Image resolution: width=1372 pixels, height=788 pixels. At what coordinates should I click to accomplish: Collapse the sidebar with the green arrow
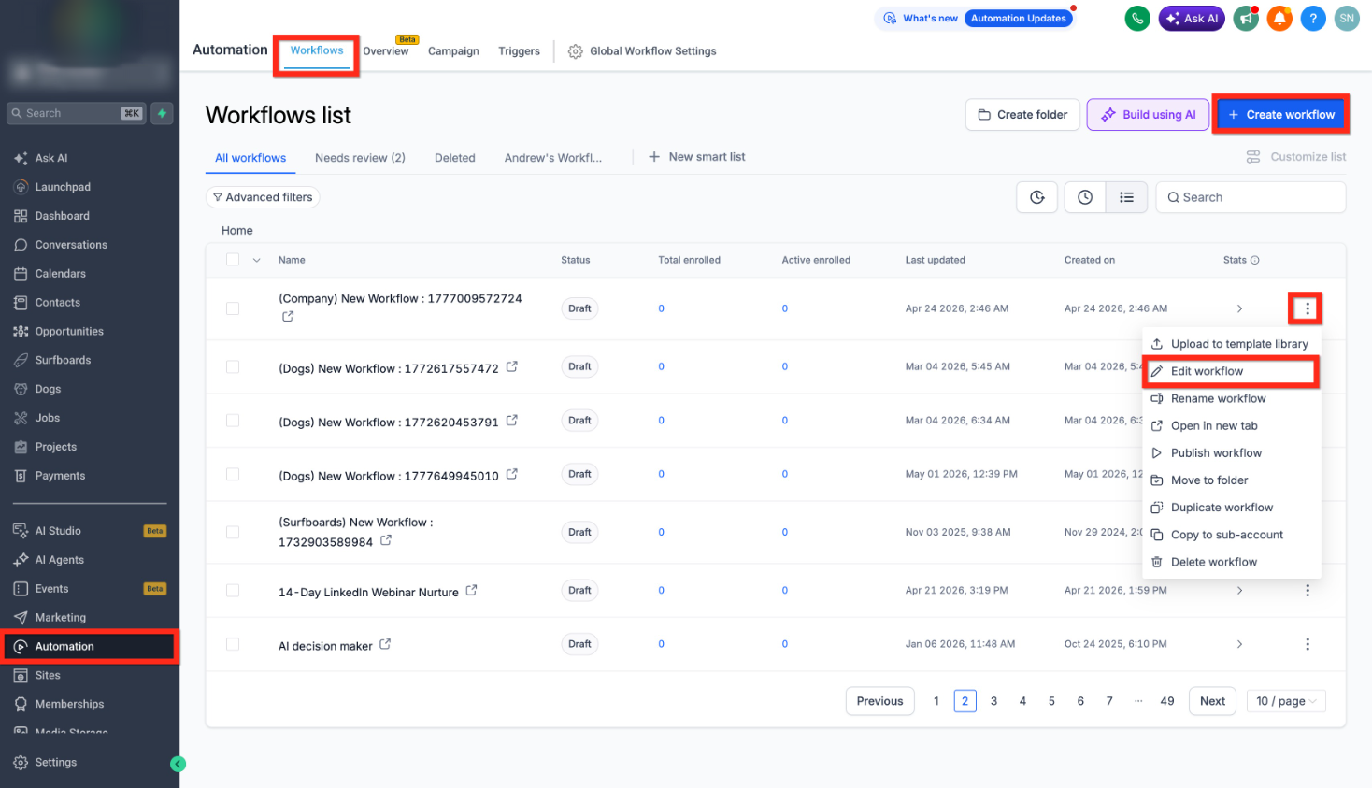point(178,764)
